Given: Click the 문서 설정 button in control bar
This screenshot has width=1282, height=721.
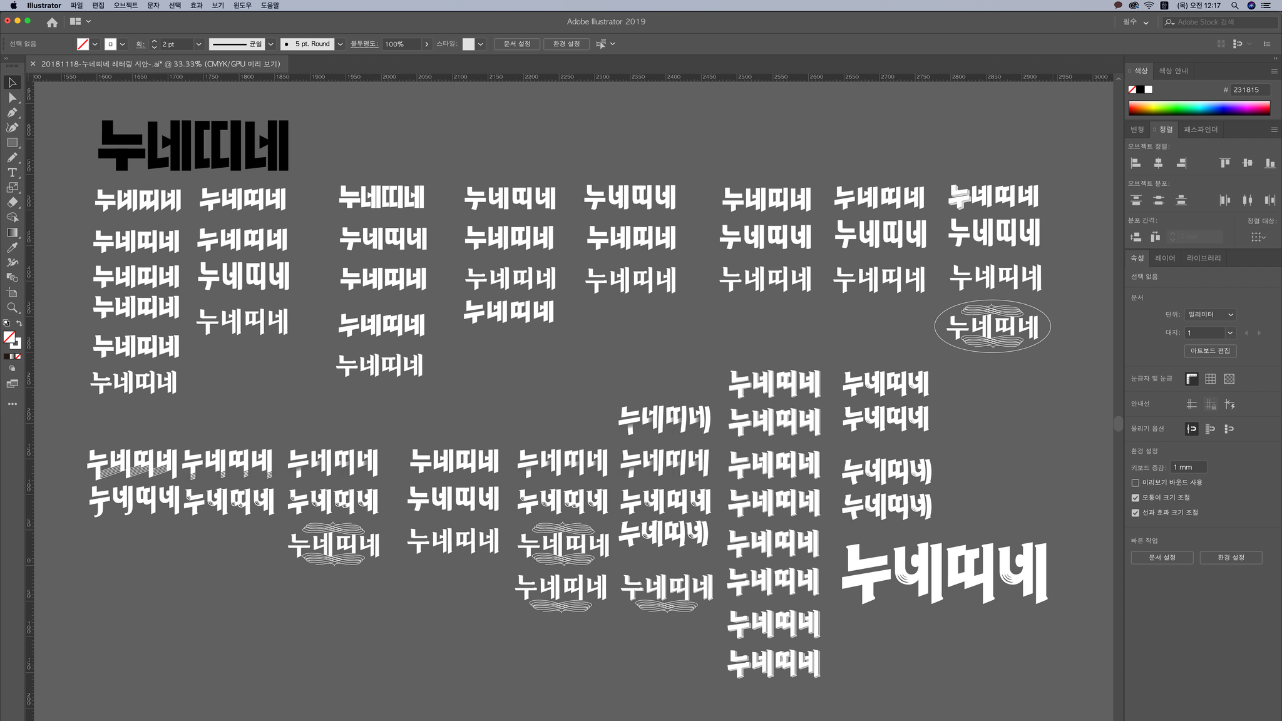Looking at the screenshot, I should 517,44.
